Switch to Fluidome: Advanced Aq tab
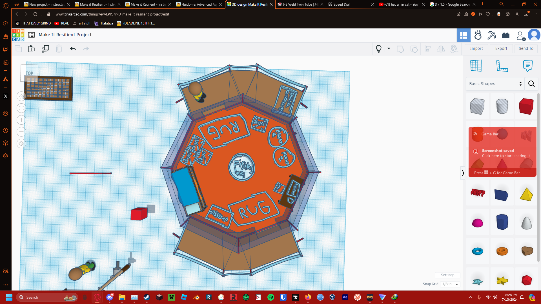541x304 pixels. (199, 4)
